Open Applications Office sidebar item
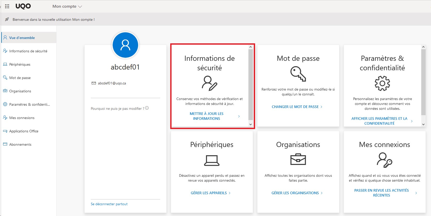Image resolution: width=431 pixels, height=216 pixels. [29, 131]
